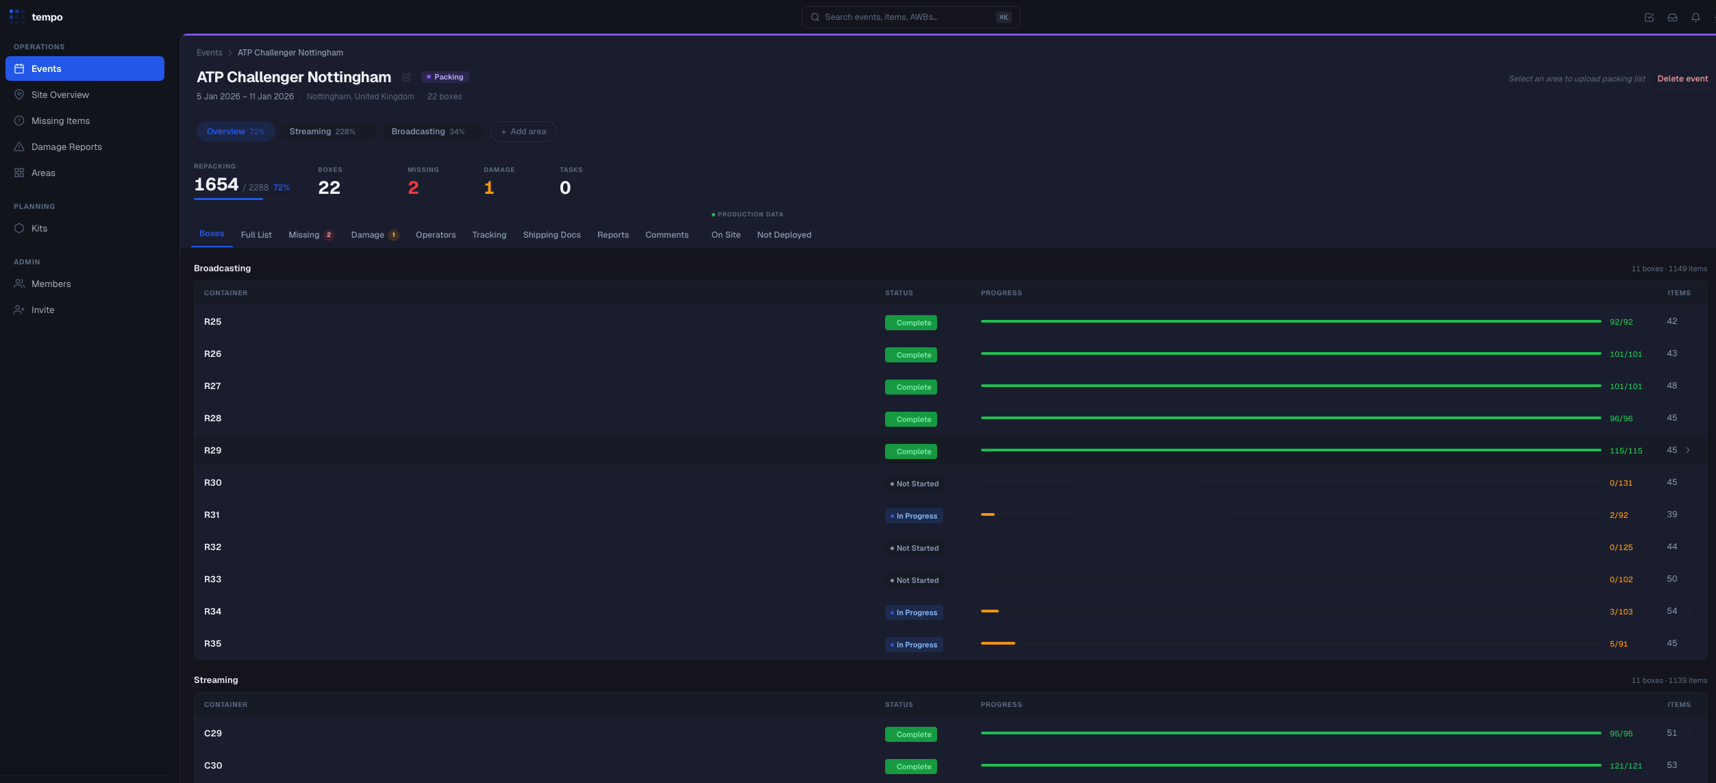Click the tasks checkmark icon in top bar

1648,16
